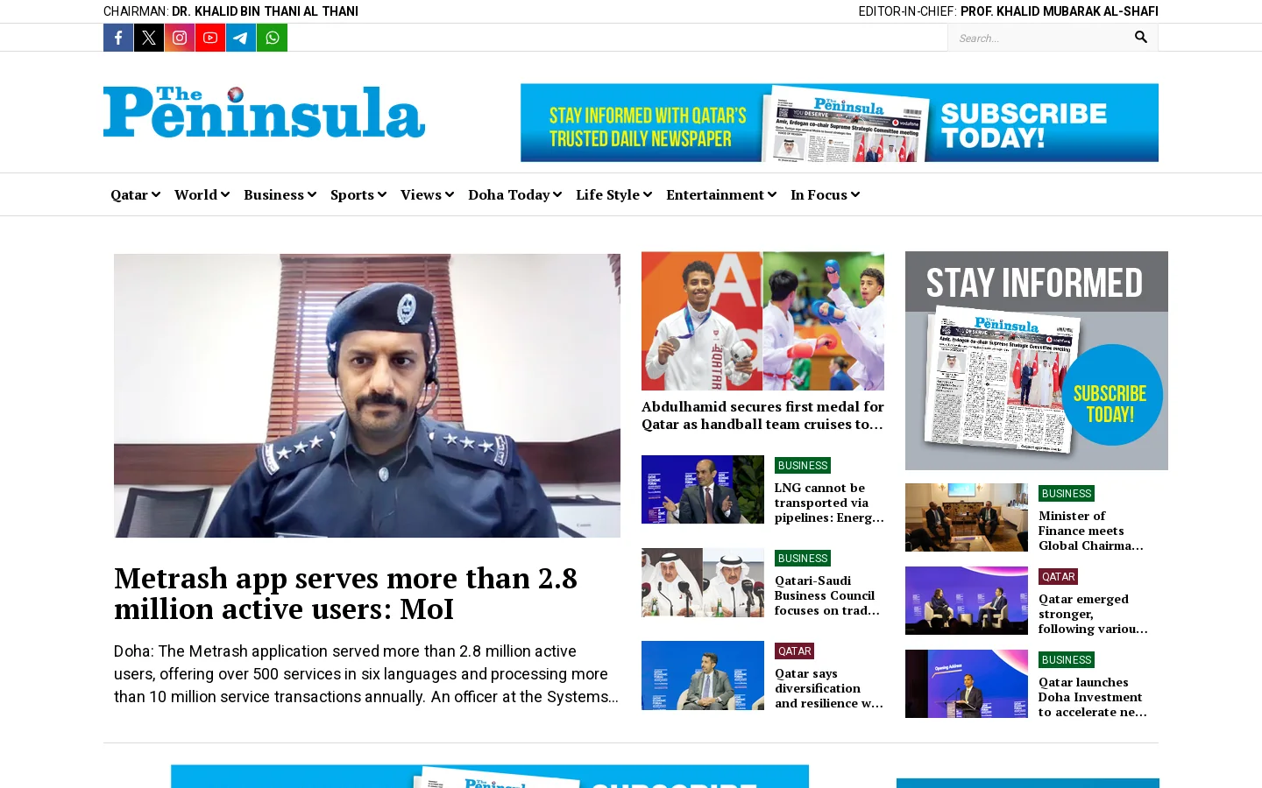Open the Telegram social icon
The image size is (1262, 788).
point(241,38)
